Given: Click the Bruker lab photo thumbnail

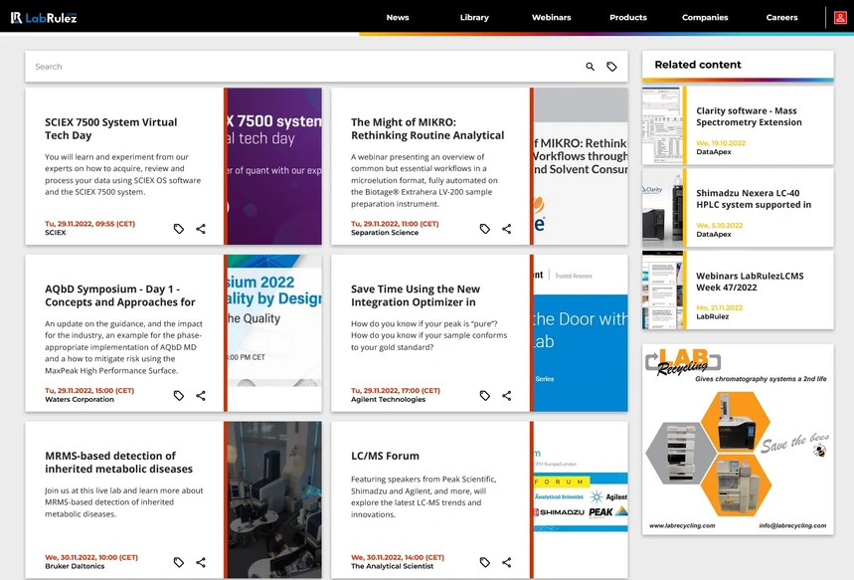Looking at the screenshot, I should pyautogui.click(x=274, y=499).
